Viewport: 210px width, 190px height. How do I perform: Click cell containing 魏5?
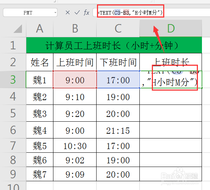pyautogui.click(x=40, y=145)
